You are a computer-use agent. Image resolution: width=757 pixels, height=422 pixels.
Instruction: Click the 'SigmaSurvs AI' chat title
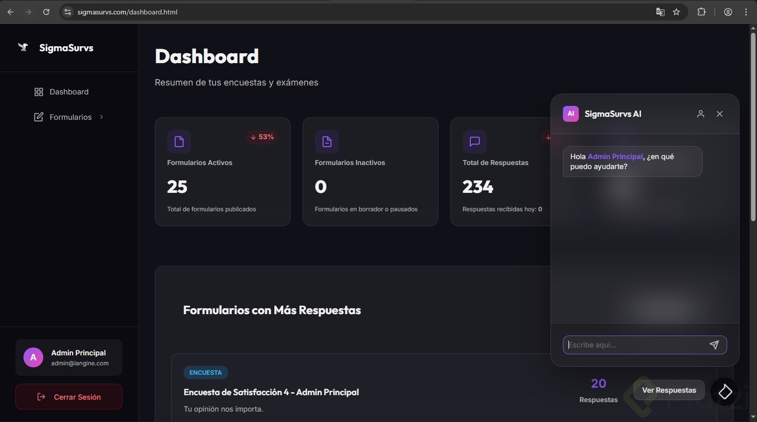pos(613,114)
